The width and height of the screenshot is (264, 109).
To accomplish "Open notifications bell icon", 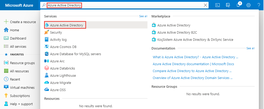I will [238, 5].
